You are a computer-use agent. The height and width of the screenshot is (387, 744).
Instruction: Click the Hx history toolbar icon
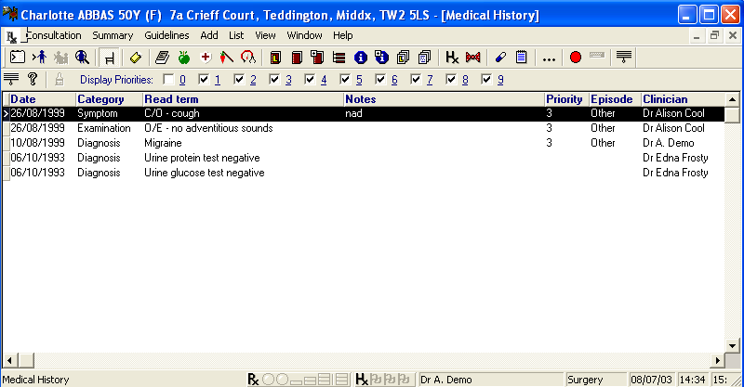point(452,58)
